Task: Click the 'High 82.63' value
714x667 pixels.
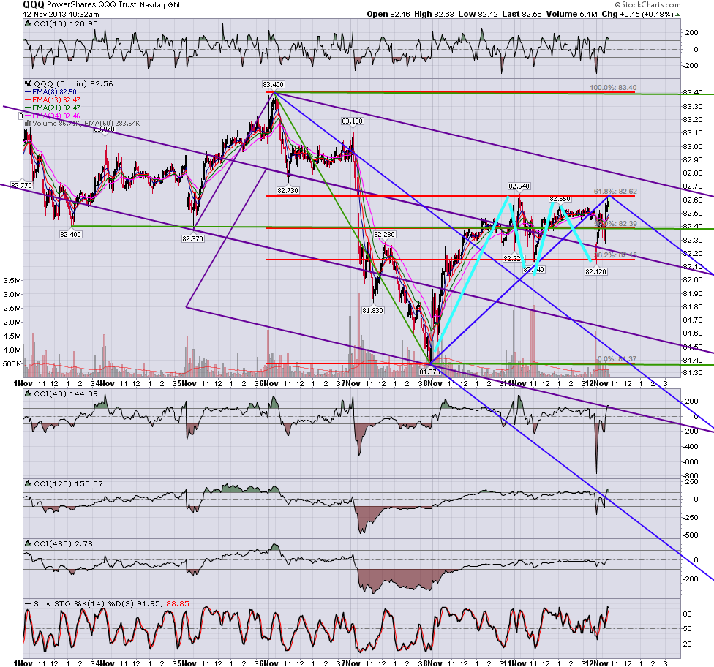Action: point(434,14)
